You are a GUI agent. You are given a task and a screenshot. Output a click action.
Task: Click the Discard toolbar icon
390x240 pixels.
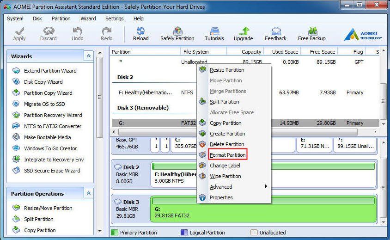pos(49,34)
